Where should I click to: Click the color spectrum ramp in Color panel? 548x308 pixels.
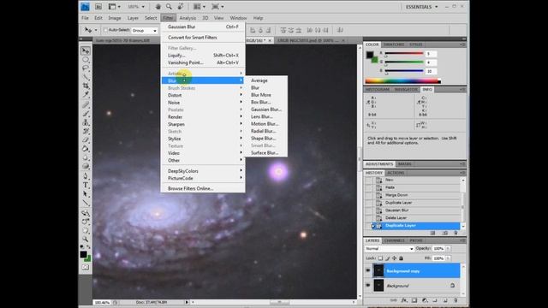point(402,81)
